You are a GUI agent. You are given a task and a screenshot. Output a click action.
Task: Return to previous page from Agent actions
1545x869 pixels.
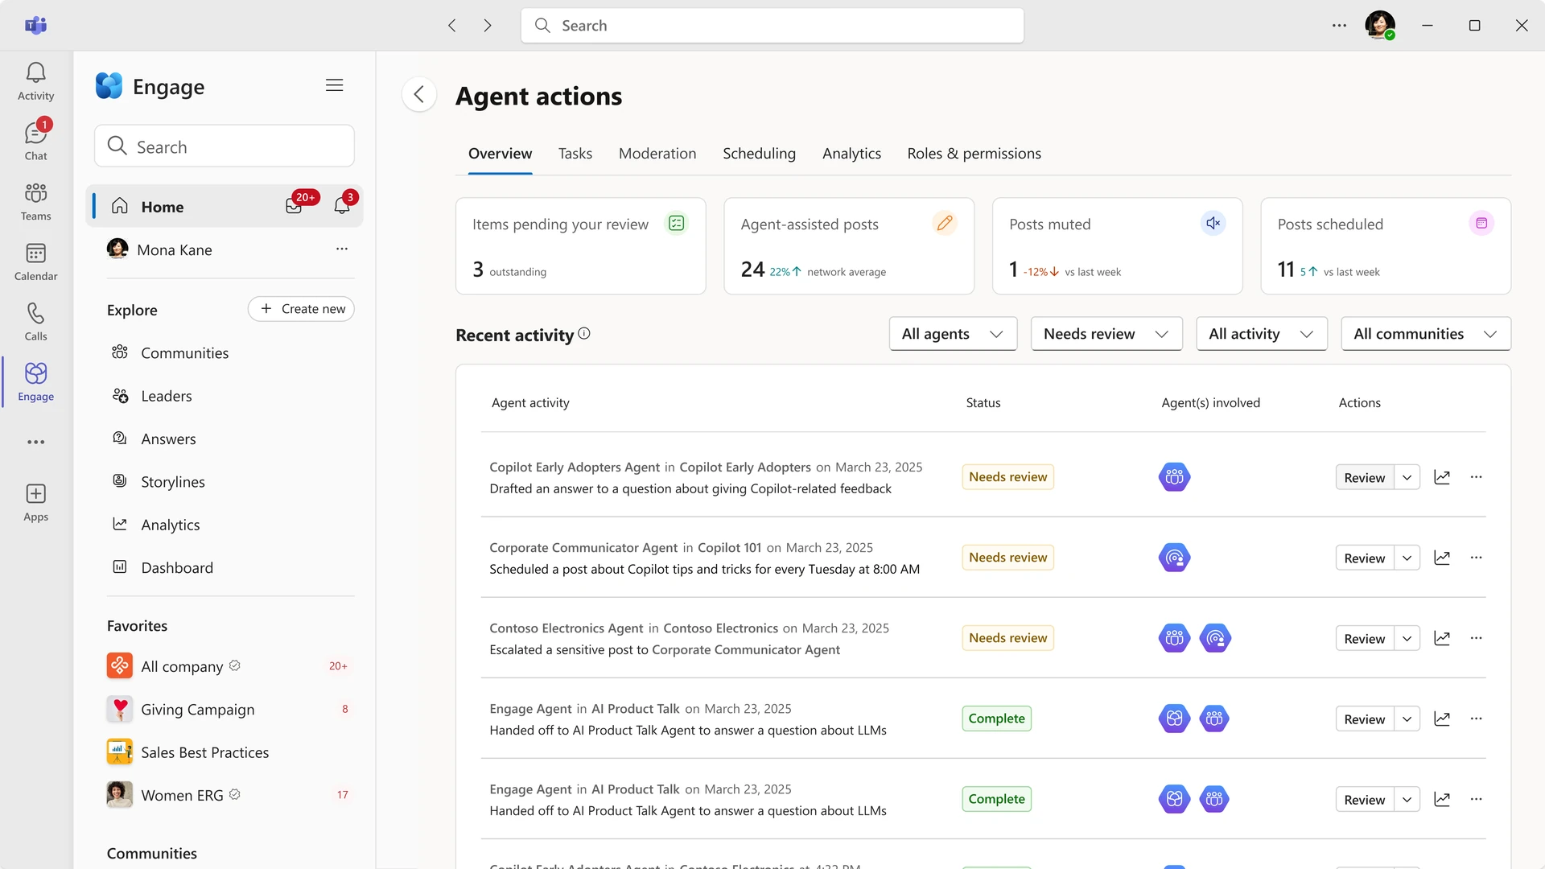pos(418,95)
